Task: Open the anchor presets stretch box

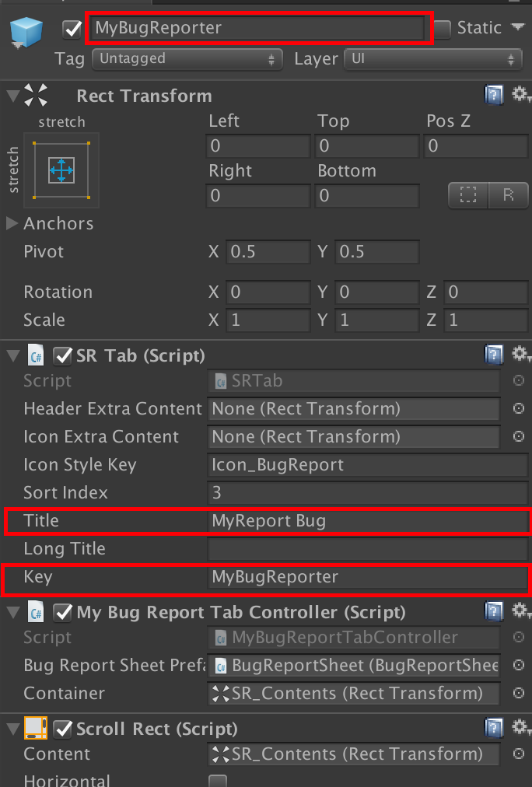Action: click(x=61, y=170)
